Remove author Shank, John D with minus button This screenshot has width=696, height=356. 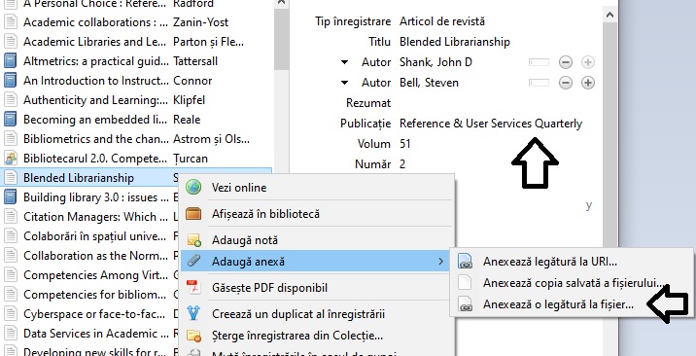click(x=566, y=62)
